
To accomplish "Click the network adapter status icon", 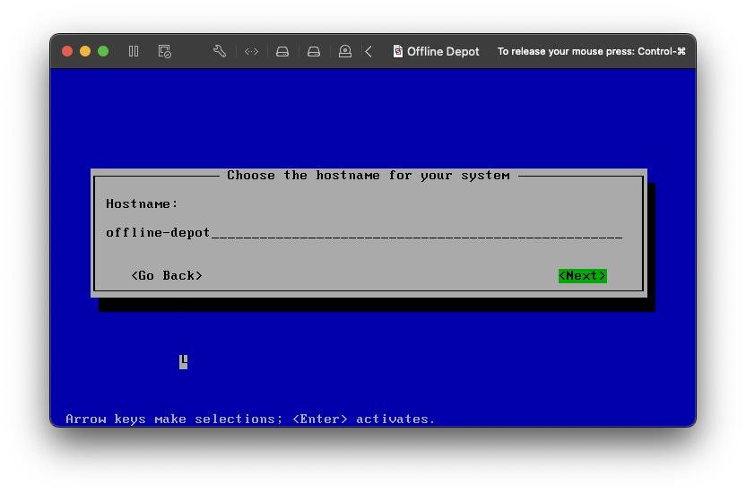I will click(x=251, y=51).
